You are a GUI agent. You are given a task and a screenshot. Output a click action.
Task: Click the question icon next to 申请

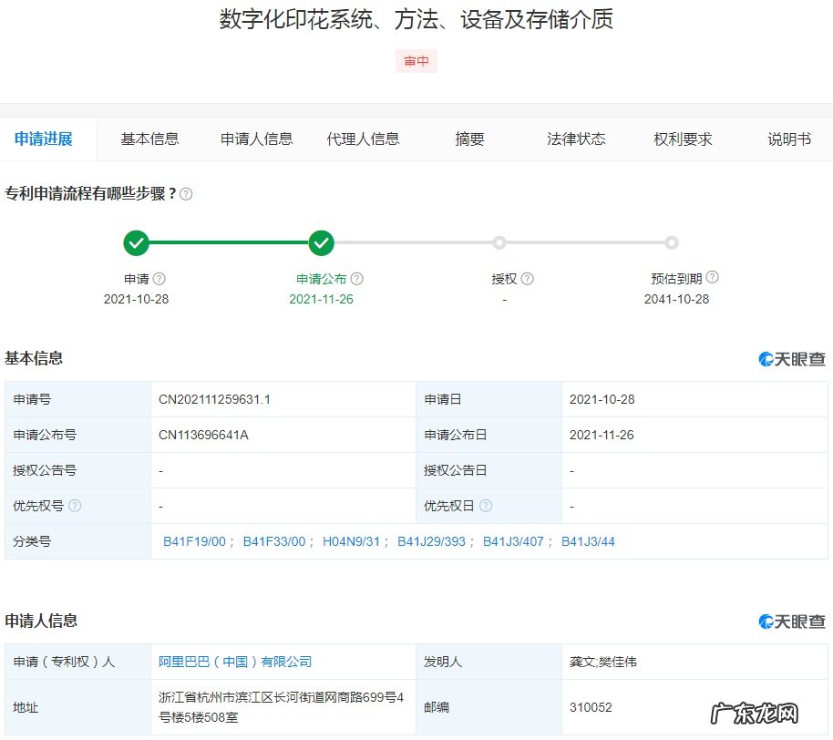[159, 279]
